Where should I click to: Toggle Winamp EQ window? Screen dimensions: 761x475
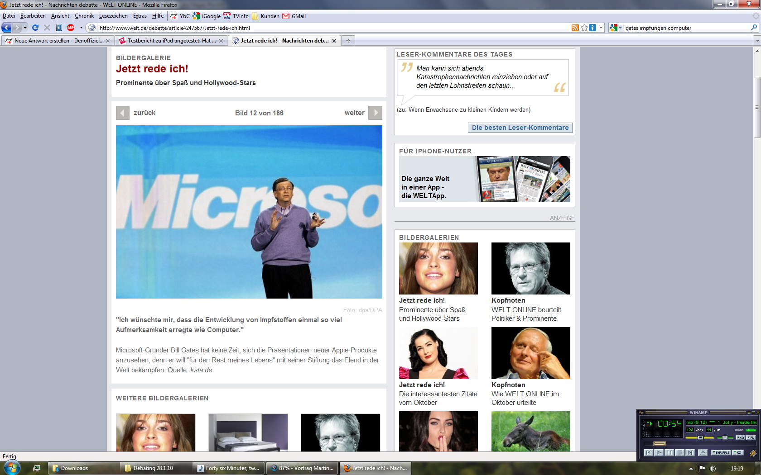click(x=740, y=437)
